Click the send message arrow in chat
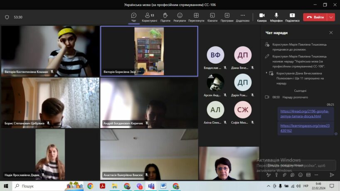Viewport: 340px width, 191px height. click(332, 175)
